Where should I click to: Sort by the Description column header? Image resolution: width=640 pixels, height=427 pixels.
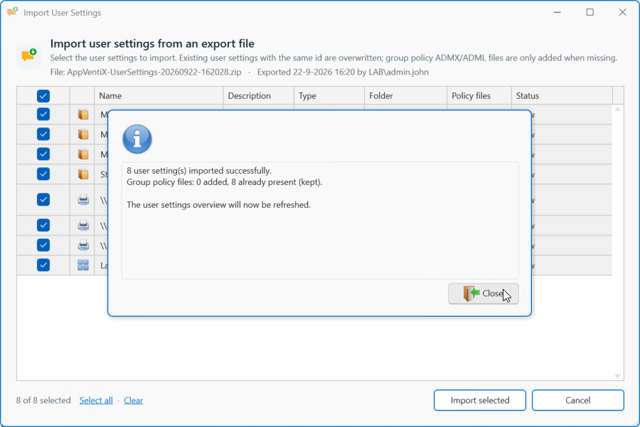point(258,95)
